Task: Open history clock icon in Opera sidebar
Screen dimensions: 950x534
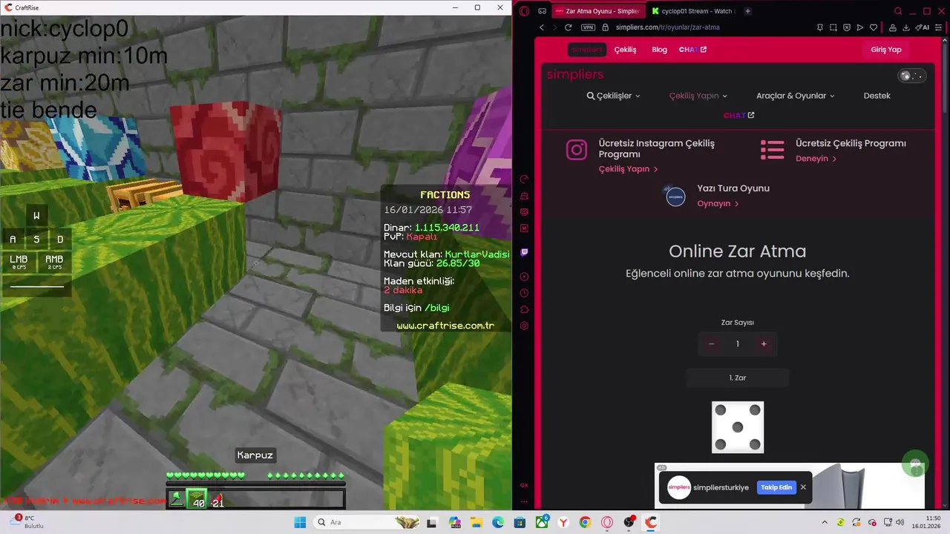Action: click(524, 293)
